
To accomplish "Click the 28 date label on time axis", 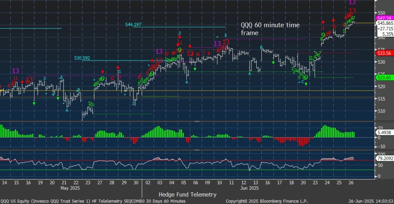I will coord(112,182).
